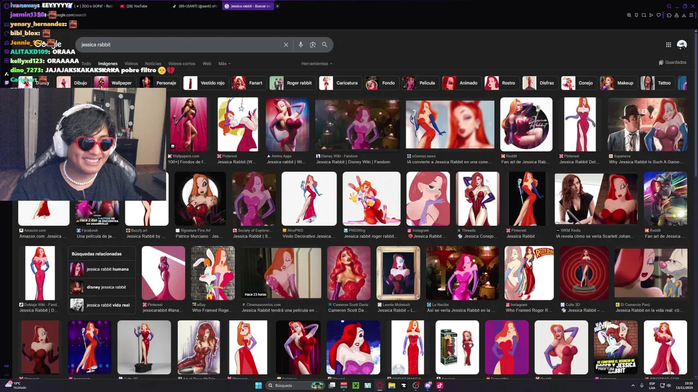The width and height of the screenshot is (698, 392).
Task: Open the Leonie McIntosh framed portrait thumbnail
Action: (398, 273)
